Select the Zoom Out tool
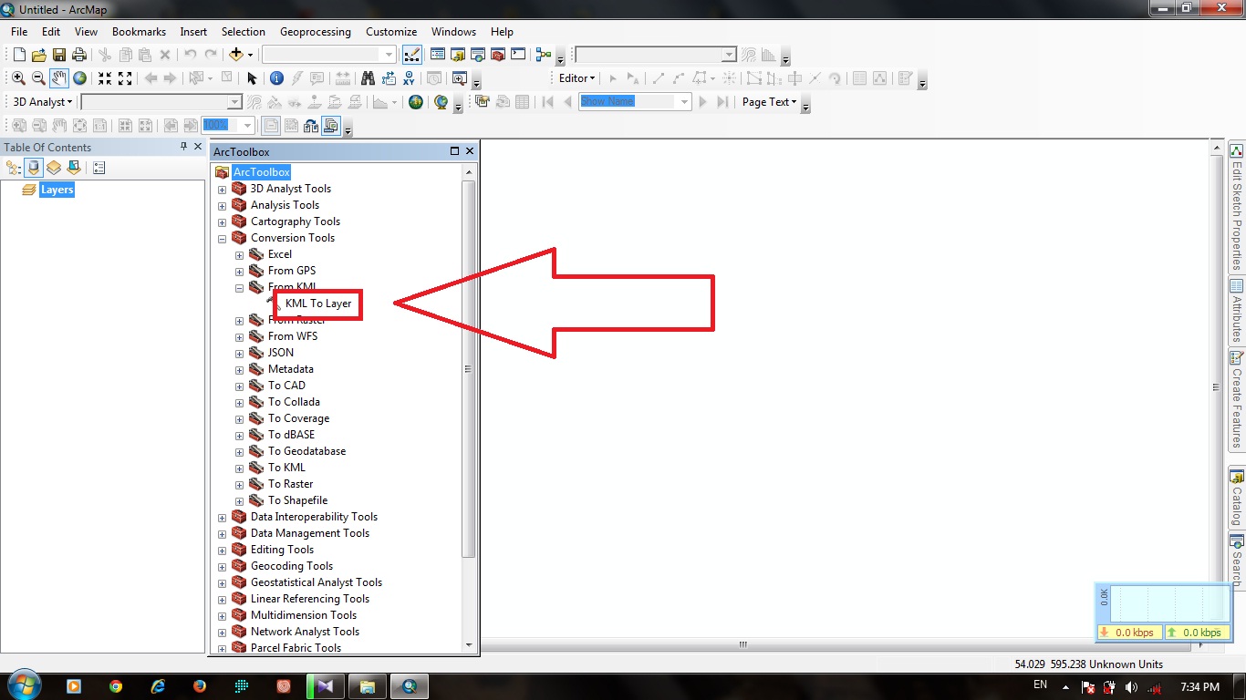Image resolution: width=1246 pixels, height=700 pixels. pos(38,78)
